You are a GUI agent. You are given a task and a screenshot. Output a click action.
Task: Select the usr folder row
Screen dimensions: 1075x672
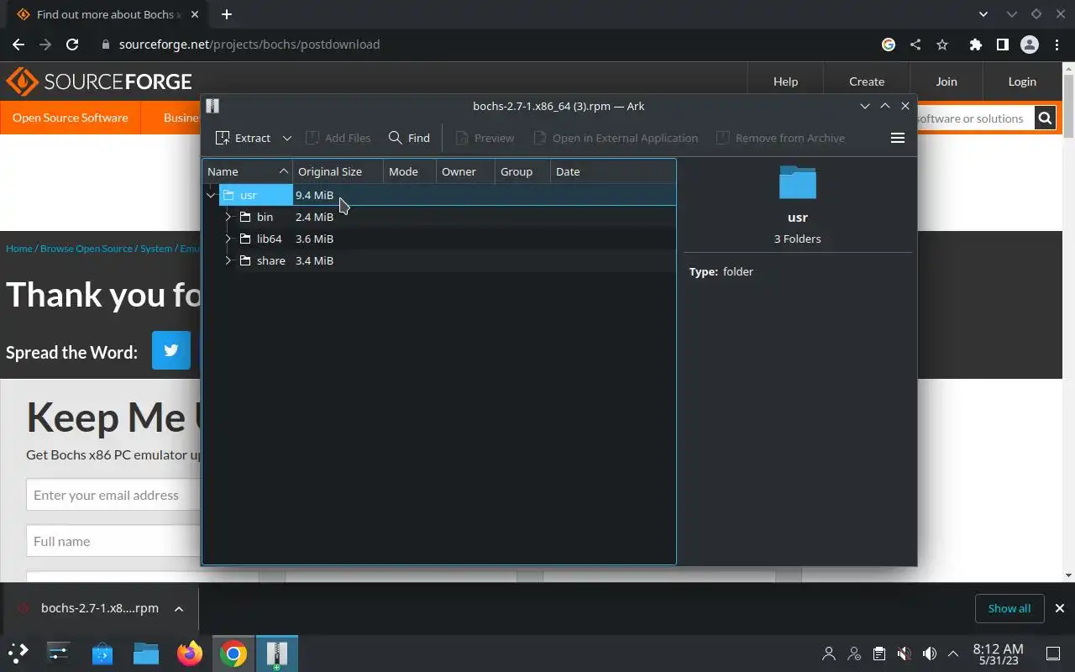pos(439,195)
